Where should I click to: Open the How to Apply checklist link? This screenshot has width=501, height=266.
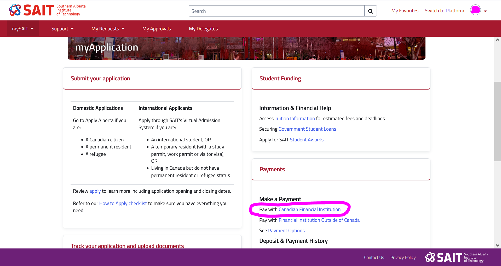(x=123, y=203)
